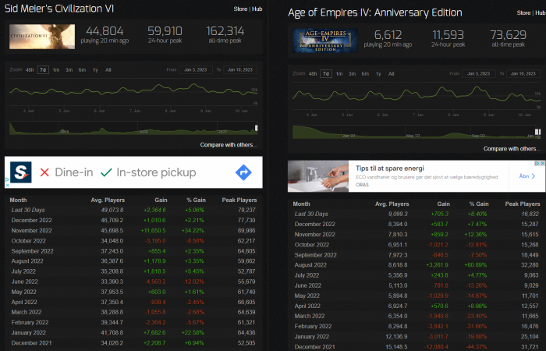The width and height of the screenshot is (546, 351).
Task: Click Age of Empires peak value 32,280
Action: 530,265
